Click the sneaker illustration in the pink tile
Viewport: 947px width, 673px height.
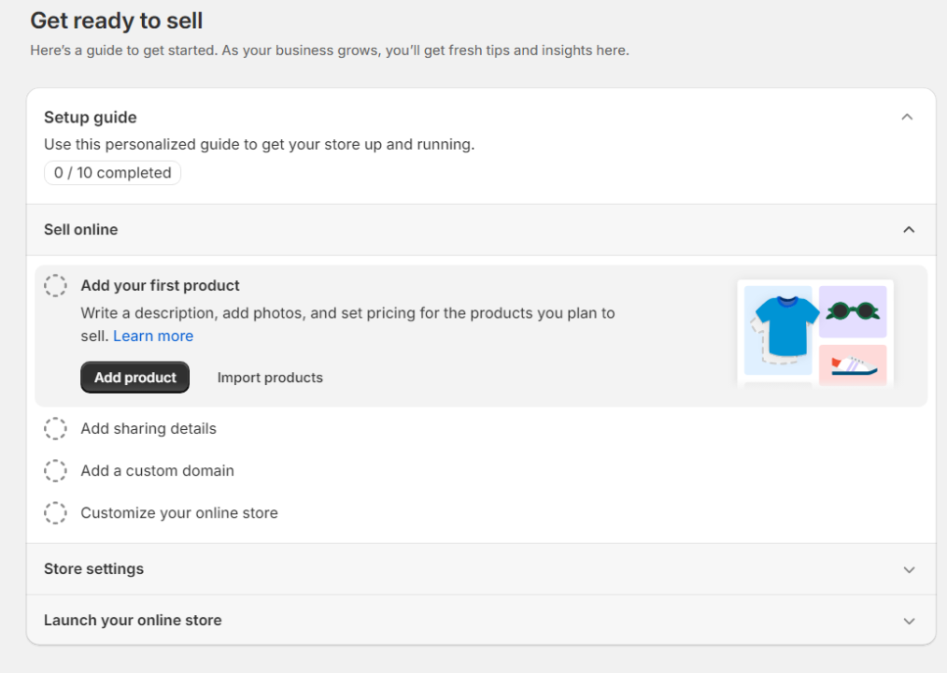click(x=853, y=365)
